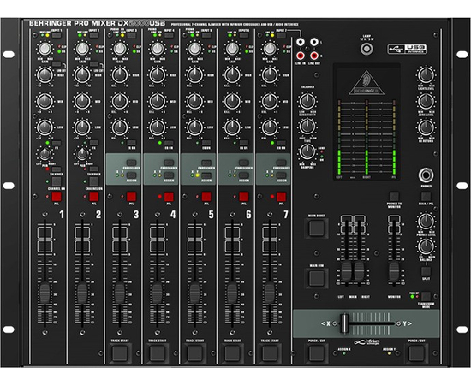This screenshot has height=385, width=471.
Task: Click the FX Return knob
Action: pyautogui.click(x=426, y=127)
